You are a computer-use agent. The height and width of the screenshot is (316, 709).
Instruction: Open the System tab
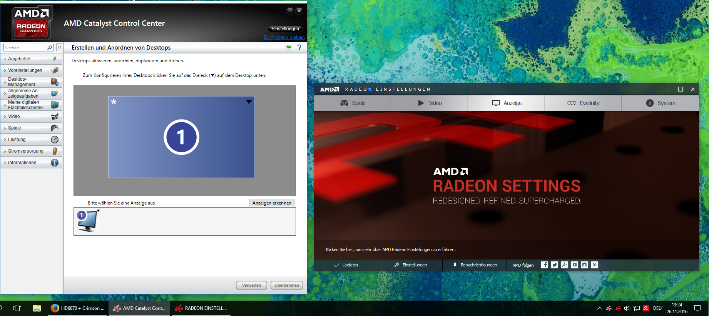(x=661, y=103)
